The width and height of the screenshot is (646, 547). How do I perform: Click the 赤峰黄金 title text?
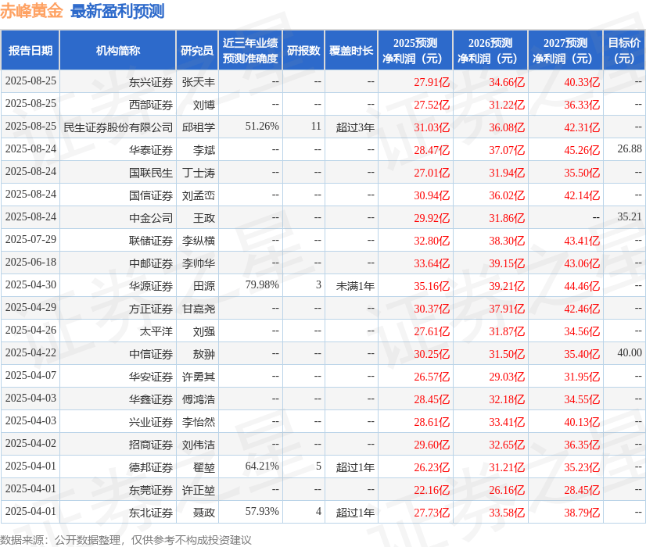click(31, 12)
